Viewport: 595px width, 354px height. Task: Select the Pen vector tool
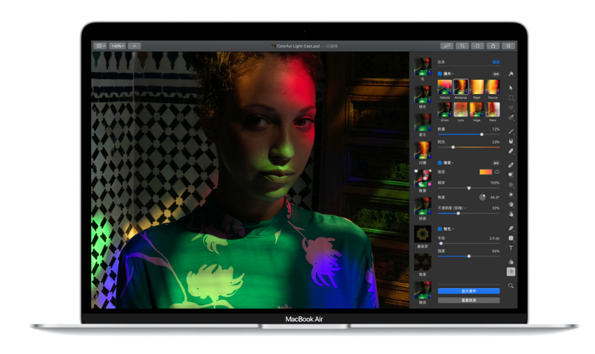click(511, 228)
